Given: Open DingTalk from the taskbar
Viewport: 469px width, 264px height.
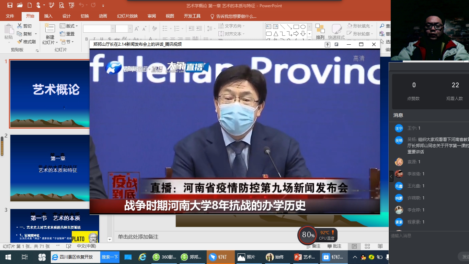Looking at the screenshot, I should [x=220, y=257].
